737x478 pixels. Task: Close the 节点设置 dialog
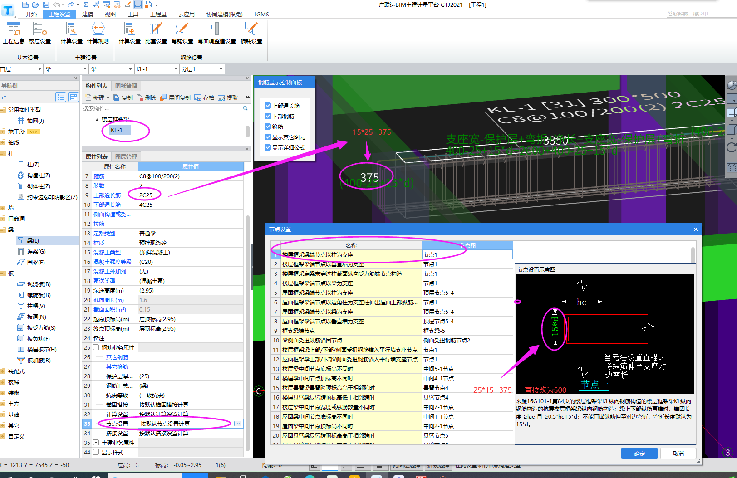[696, 229]
